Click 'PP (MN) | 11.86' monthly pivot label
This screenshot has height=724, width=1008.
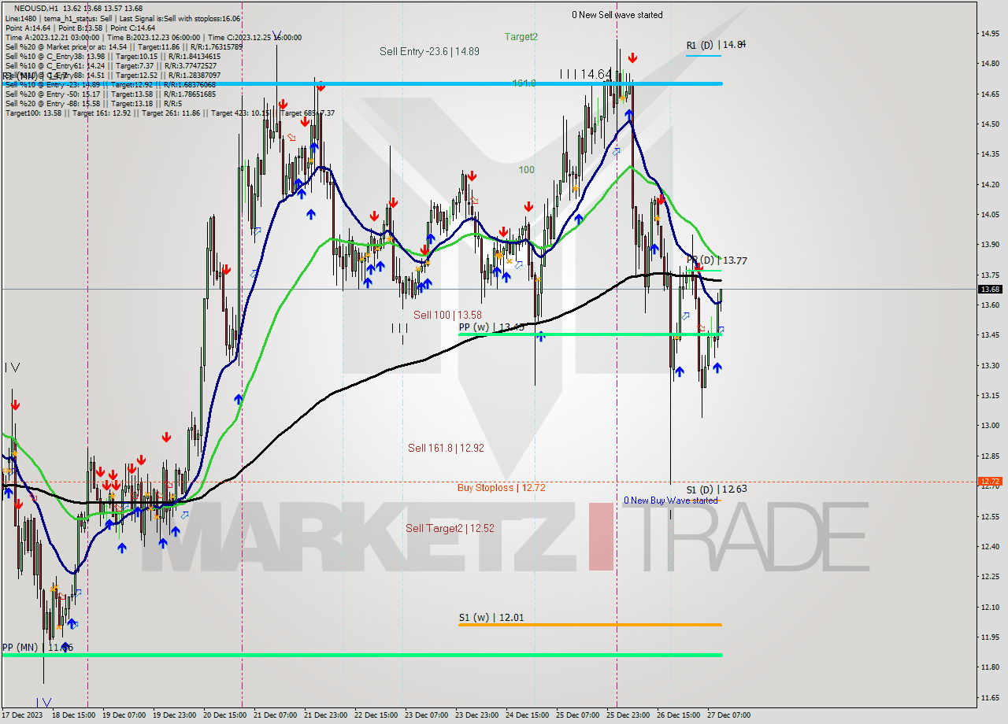pos(37,648)
